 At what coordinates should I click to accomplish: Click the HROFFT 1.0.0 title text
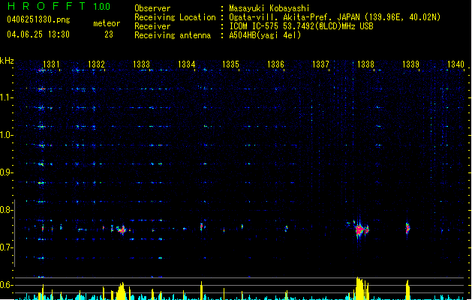coord(59,6)
